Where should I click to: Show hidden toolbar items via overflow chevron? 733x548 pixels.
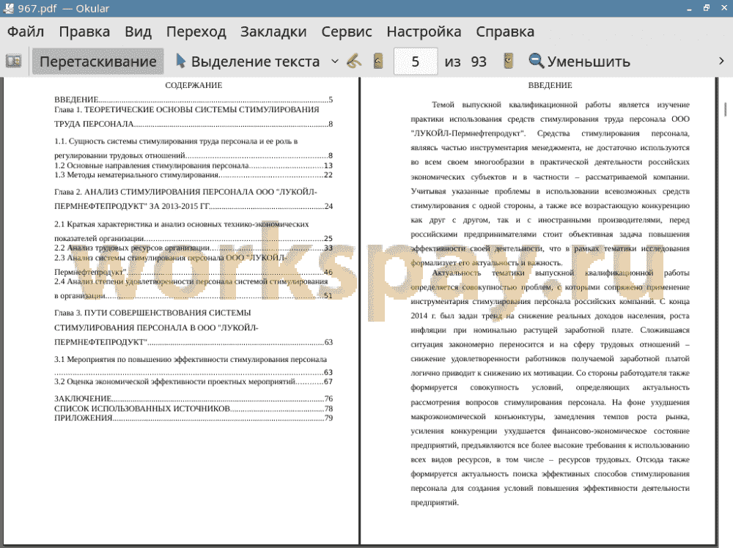(x=721, y=62)
